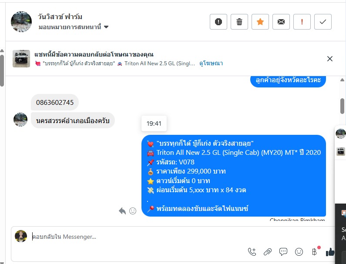Open emoji picker in composer
This screenshot has width=346, height=264.
(299, 252)
